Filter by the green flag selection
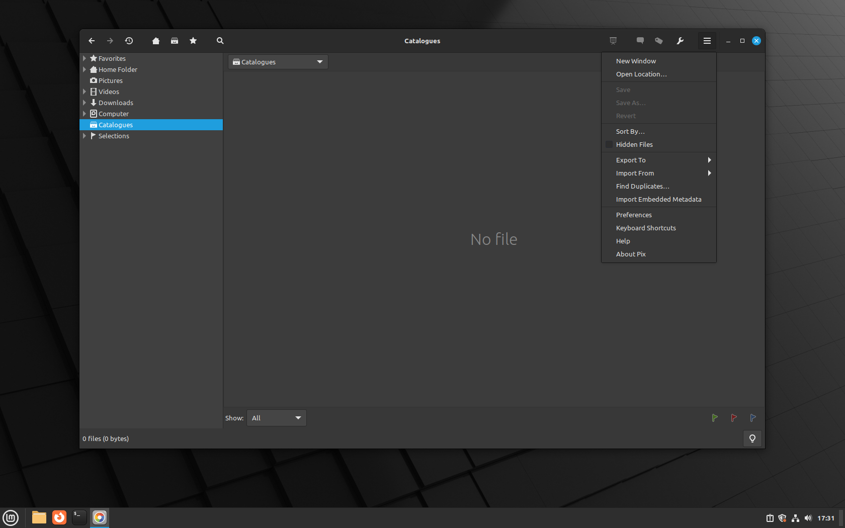Screen dimensions: 845x528 tap(715, 418)
